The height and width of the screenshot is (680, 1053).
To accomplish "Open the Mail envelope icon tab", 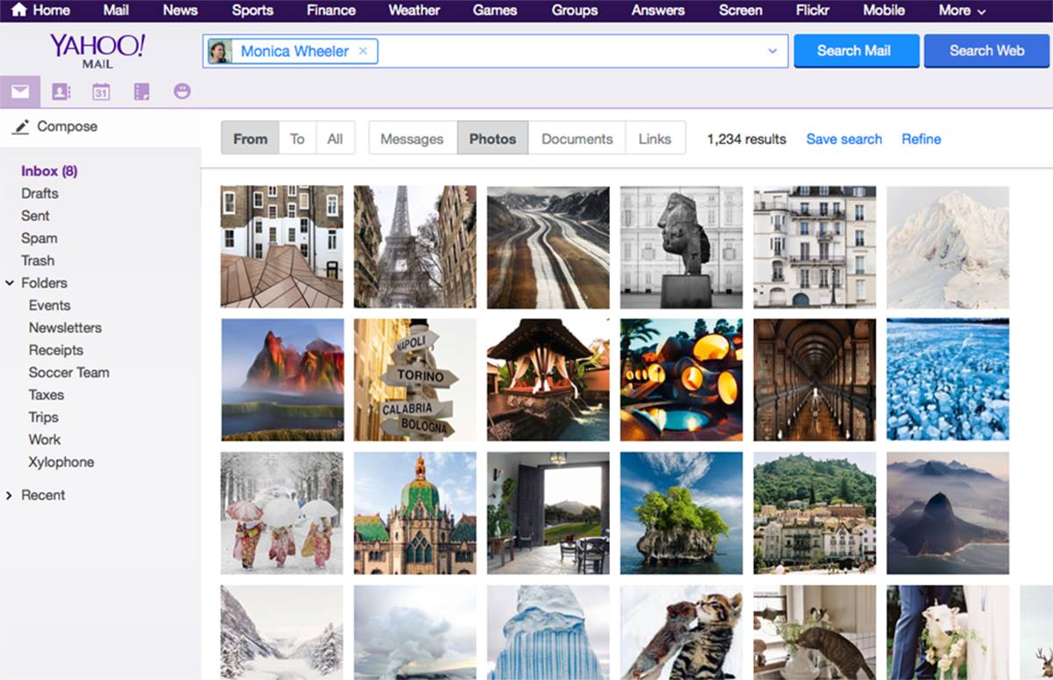I will [x=20, y=91].
